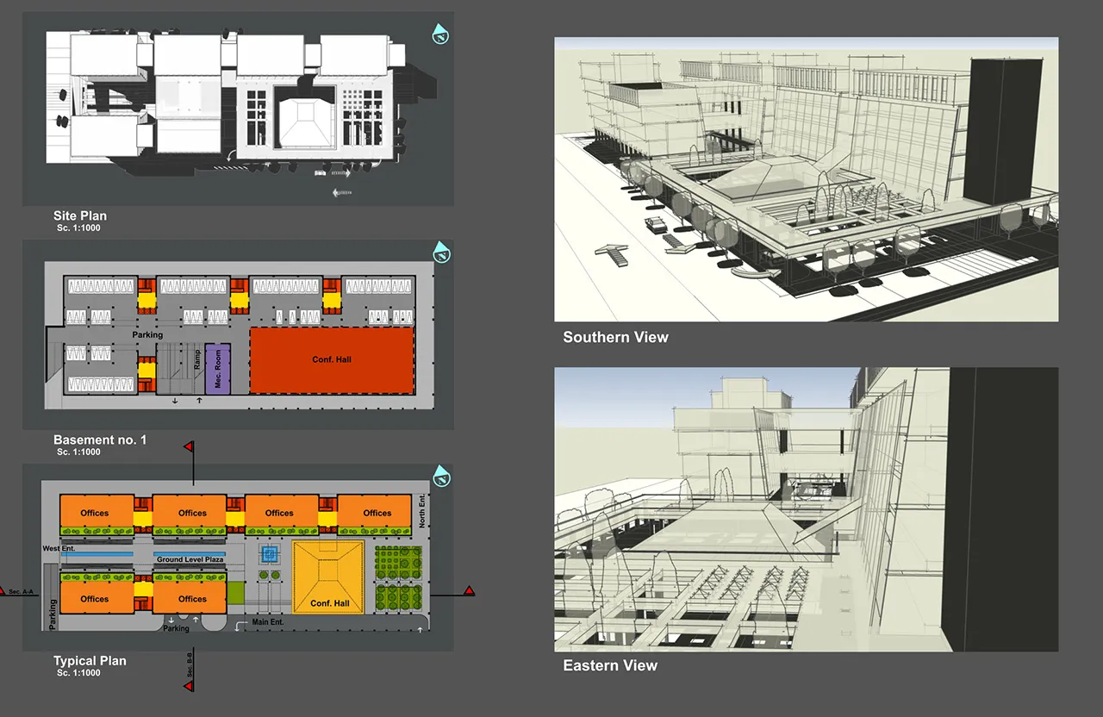Select the Typical Plan title text
This screenshot has height=717, width=1103.
click(90, 661)
